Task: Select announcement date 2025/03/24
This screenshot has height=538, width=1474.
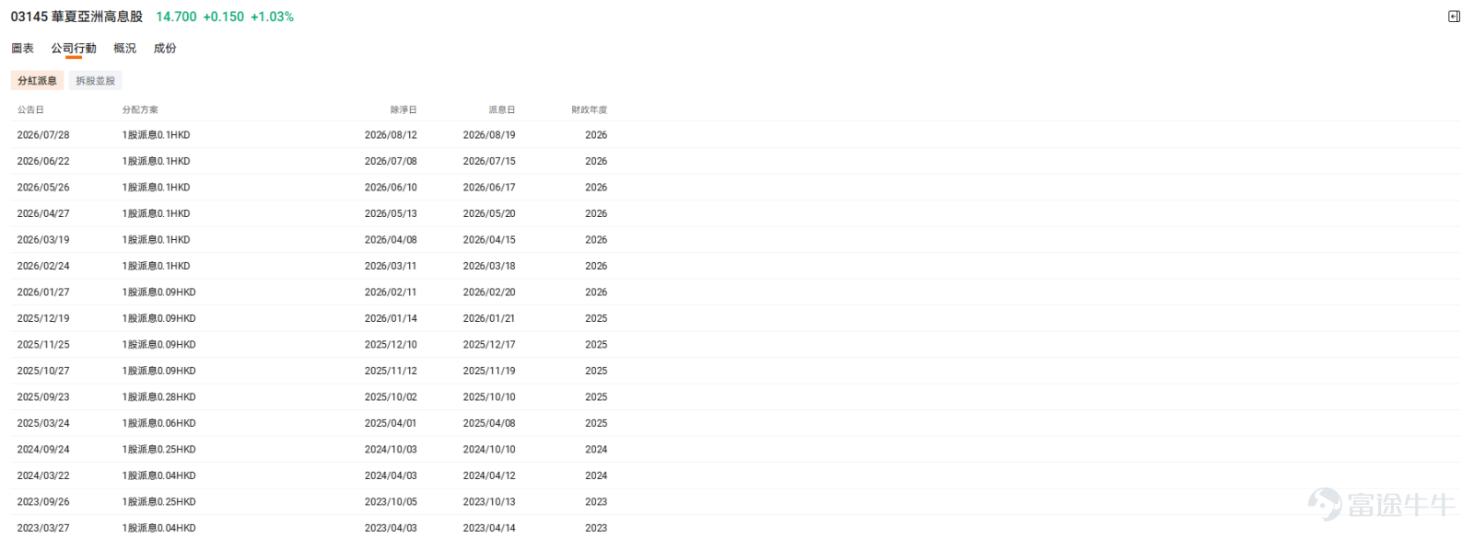Action: [43, 423]
